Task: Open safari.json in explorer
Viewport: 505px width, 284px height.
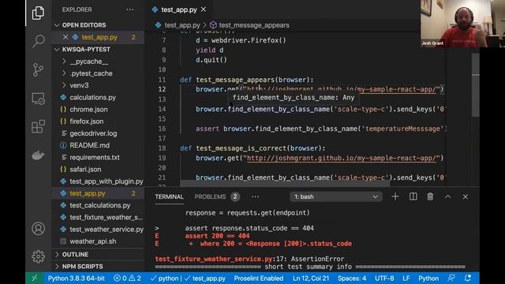Action: 98,169
